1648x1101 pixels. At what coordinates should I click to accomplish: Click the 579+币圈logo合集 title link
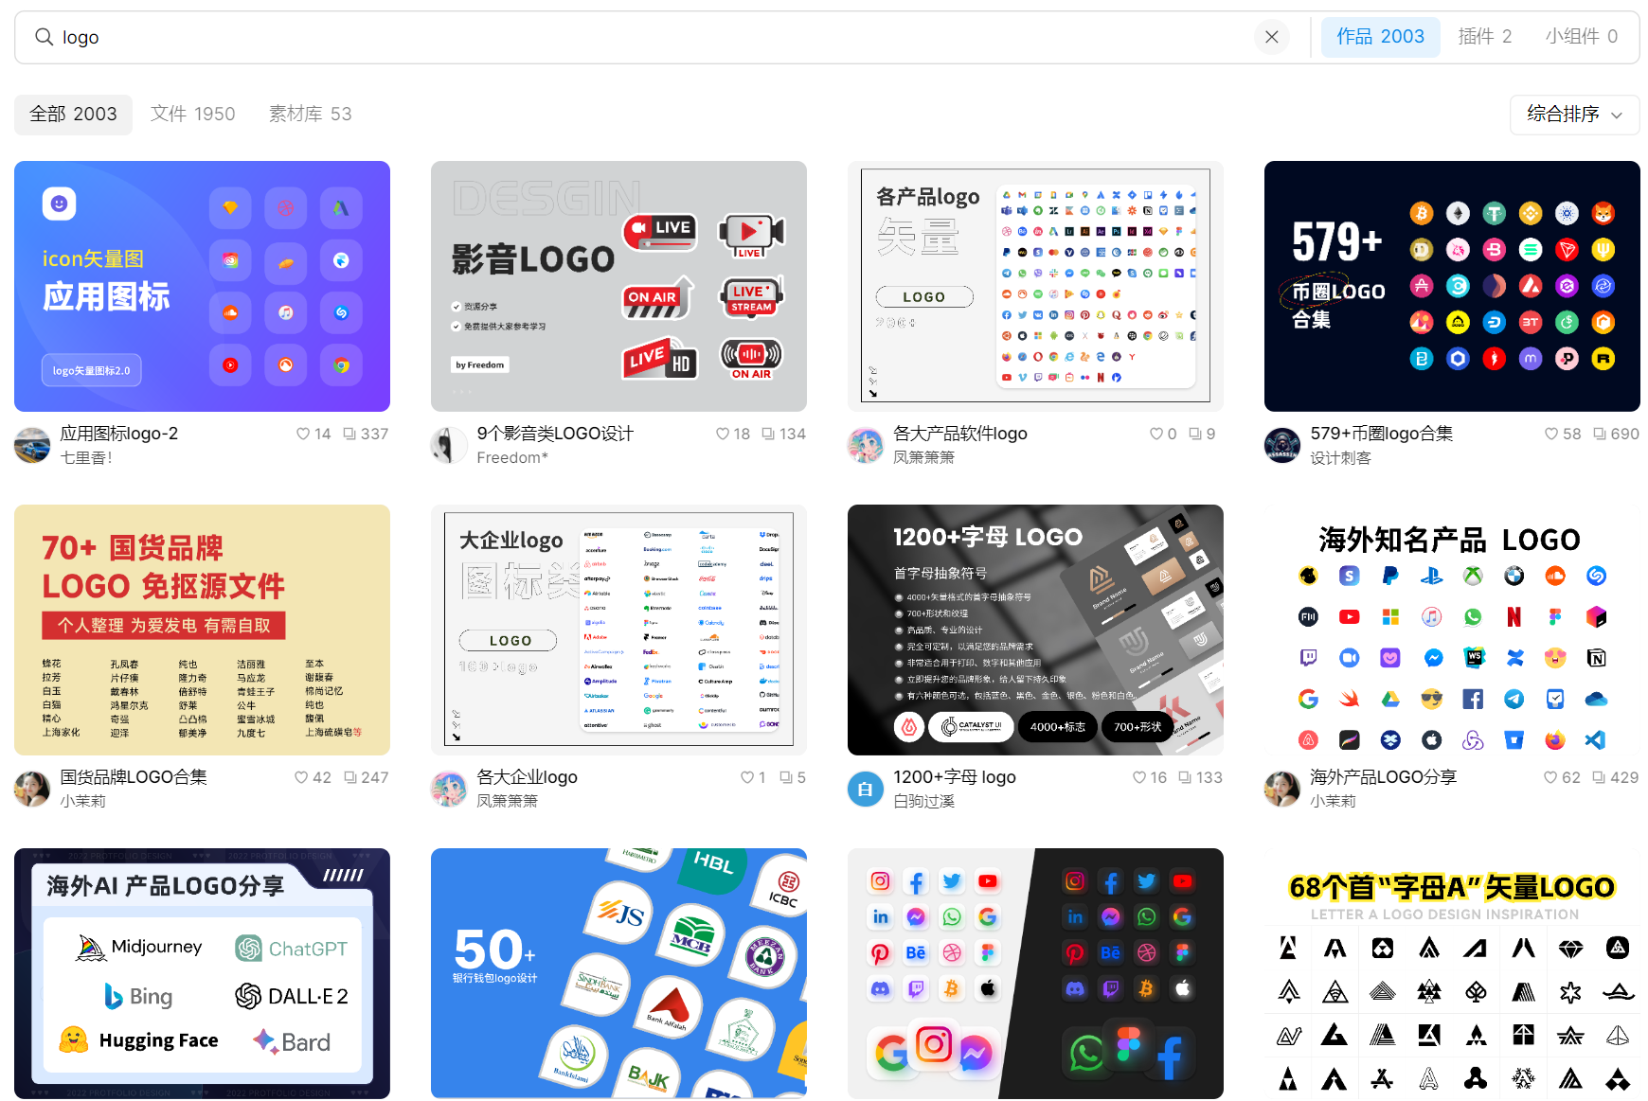pyautogui.click(x=1382, y=434)
